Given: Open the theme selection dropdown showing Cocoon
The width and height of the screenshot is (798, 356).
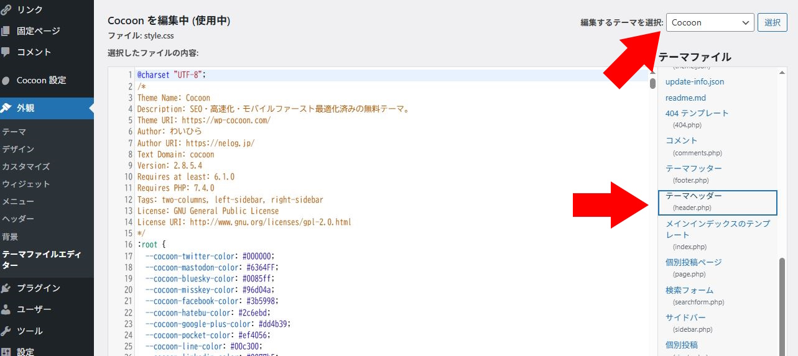Looking at the screenshot, I should (710, 22).
